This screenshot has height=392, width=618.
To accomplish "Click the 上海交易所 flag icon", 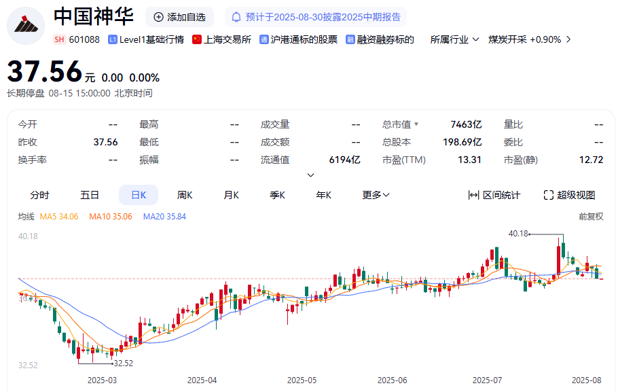I will click(x=197, y=39).
